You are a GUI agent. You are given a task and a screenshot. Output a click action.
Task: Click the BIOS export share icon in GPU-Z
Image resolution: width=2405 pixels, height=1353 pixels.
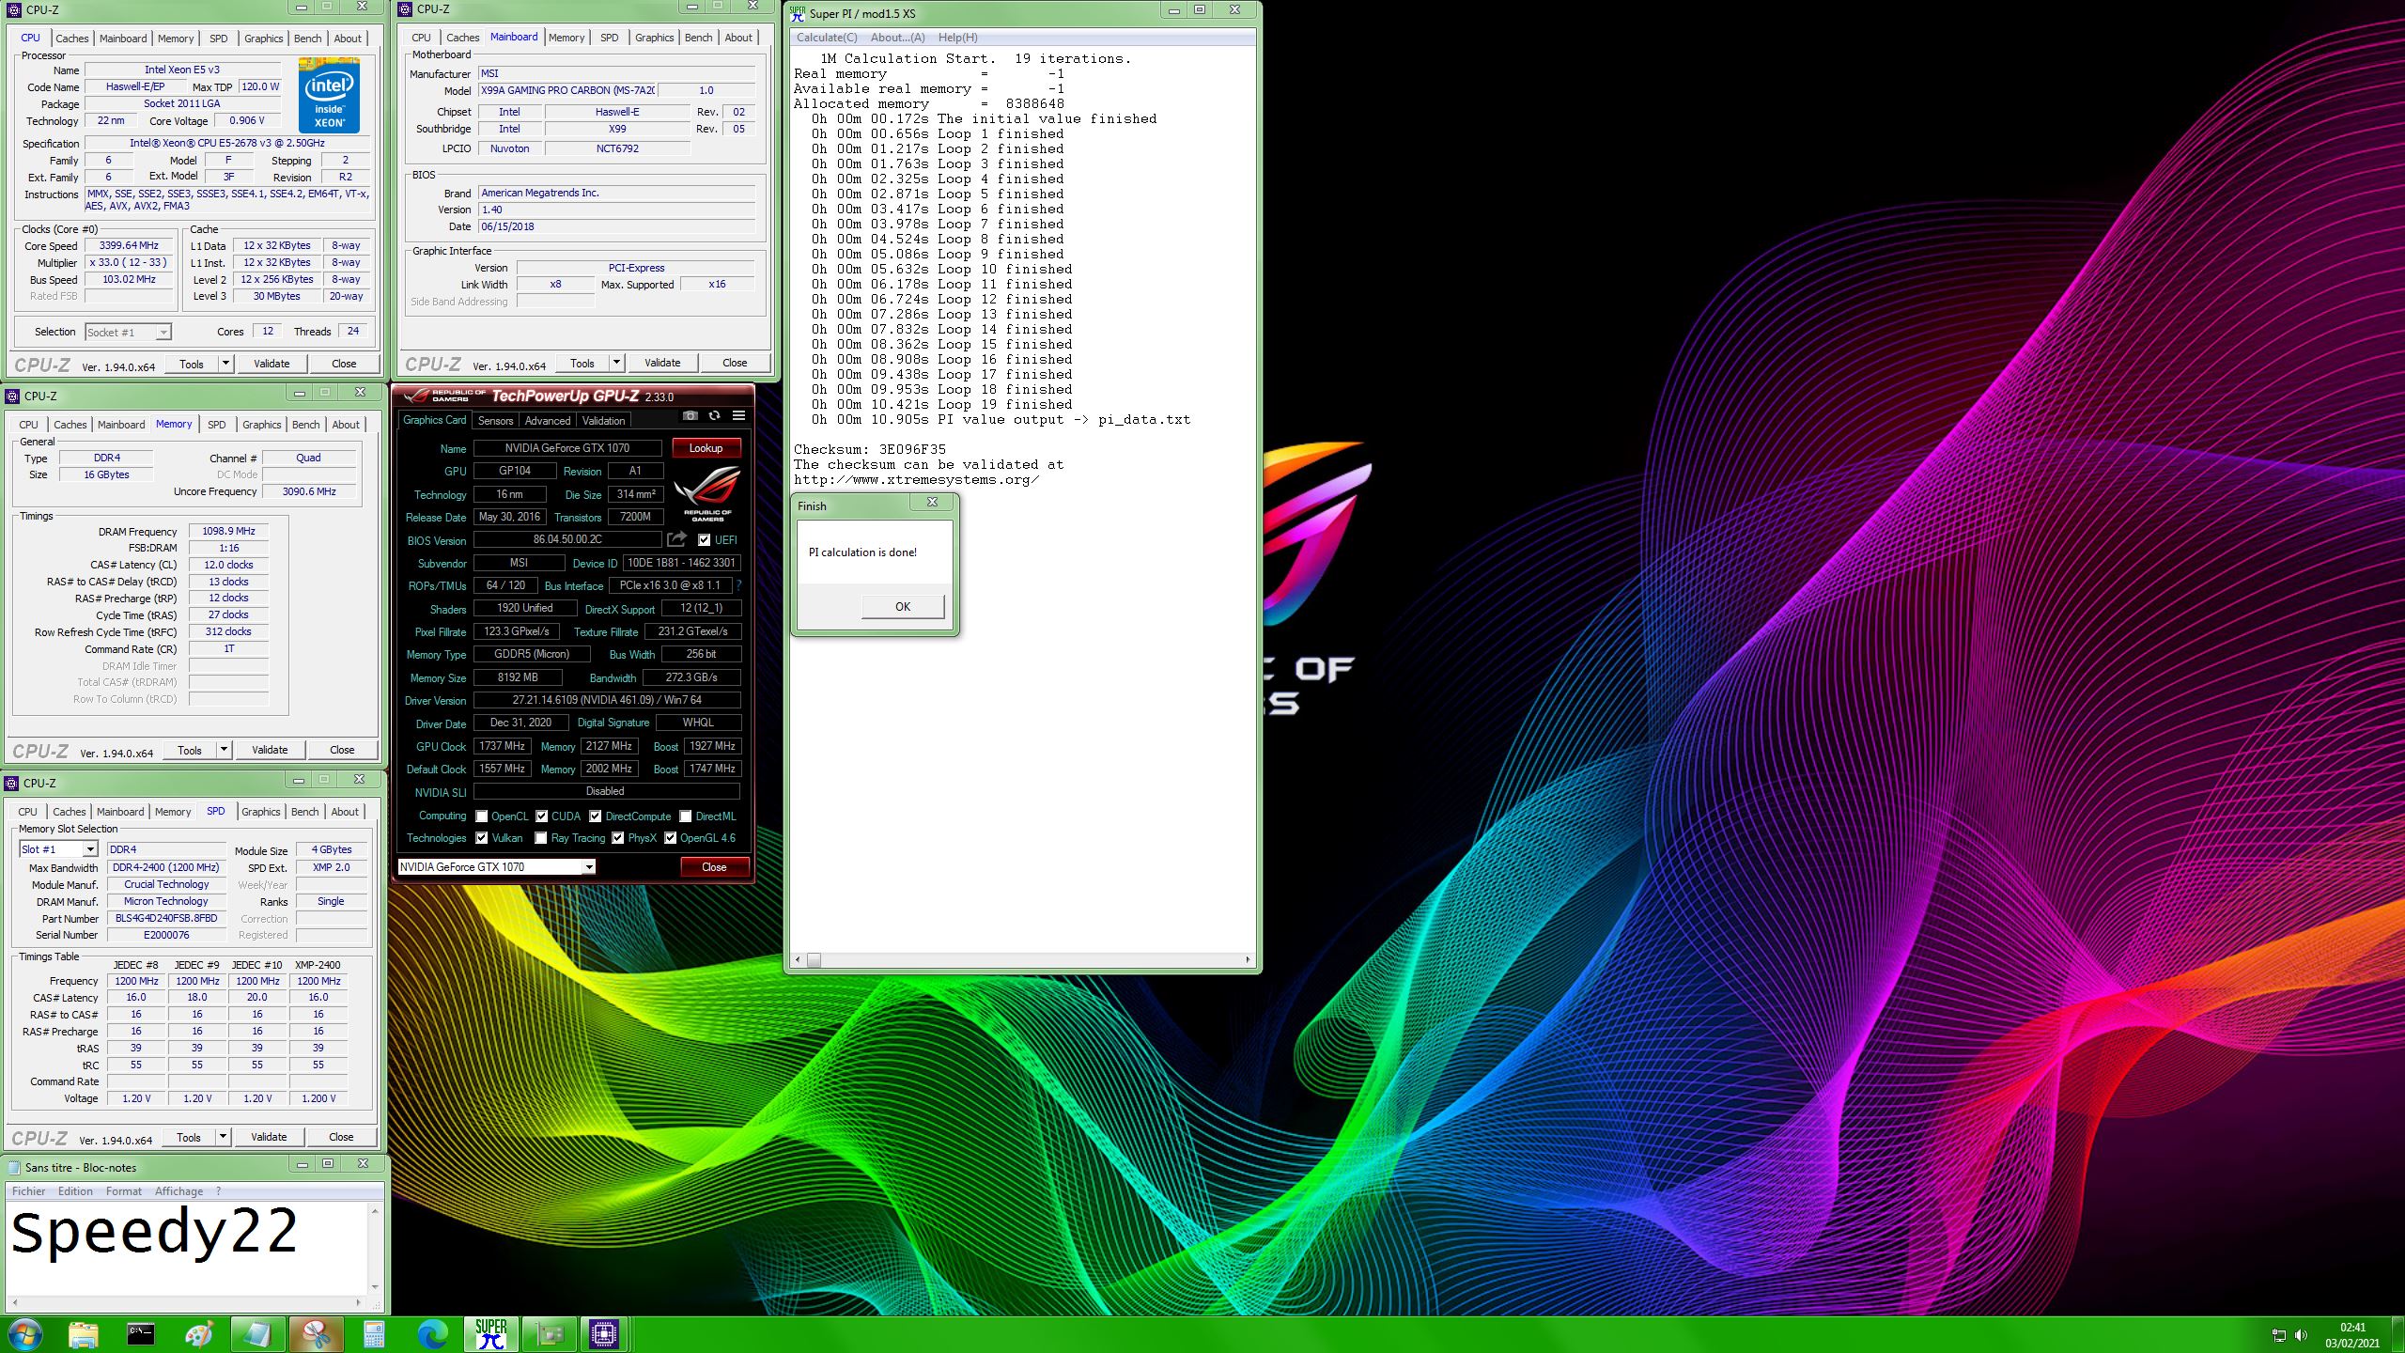(676, 539)
